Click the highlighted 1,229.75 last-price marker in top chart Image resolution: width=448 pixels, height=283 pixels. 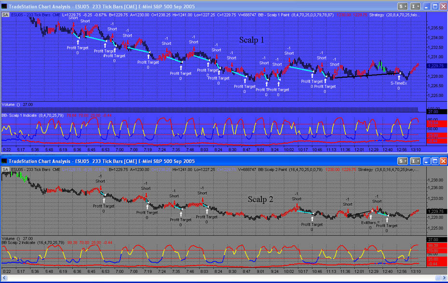pyautogui.click(x=436, y=66)
